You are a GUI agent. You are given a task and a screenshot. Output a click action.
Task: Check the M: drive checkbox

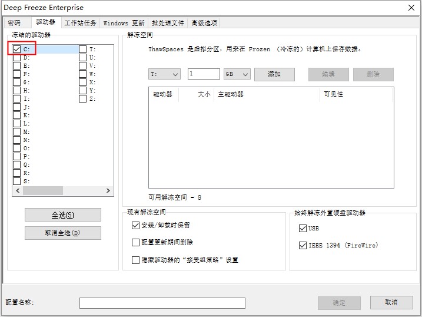point(16,132)
